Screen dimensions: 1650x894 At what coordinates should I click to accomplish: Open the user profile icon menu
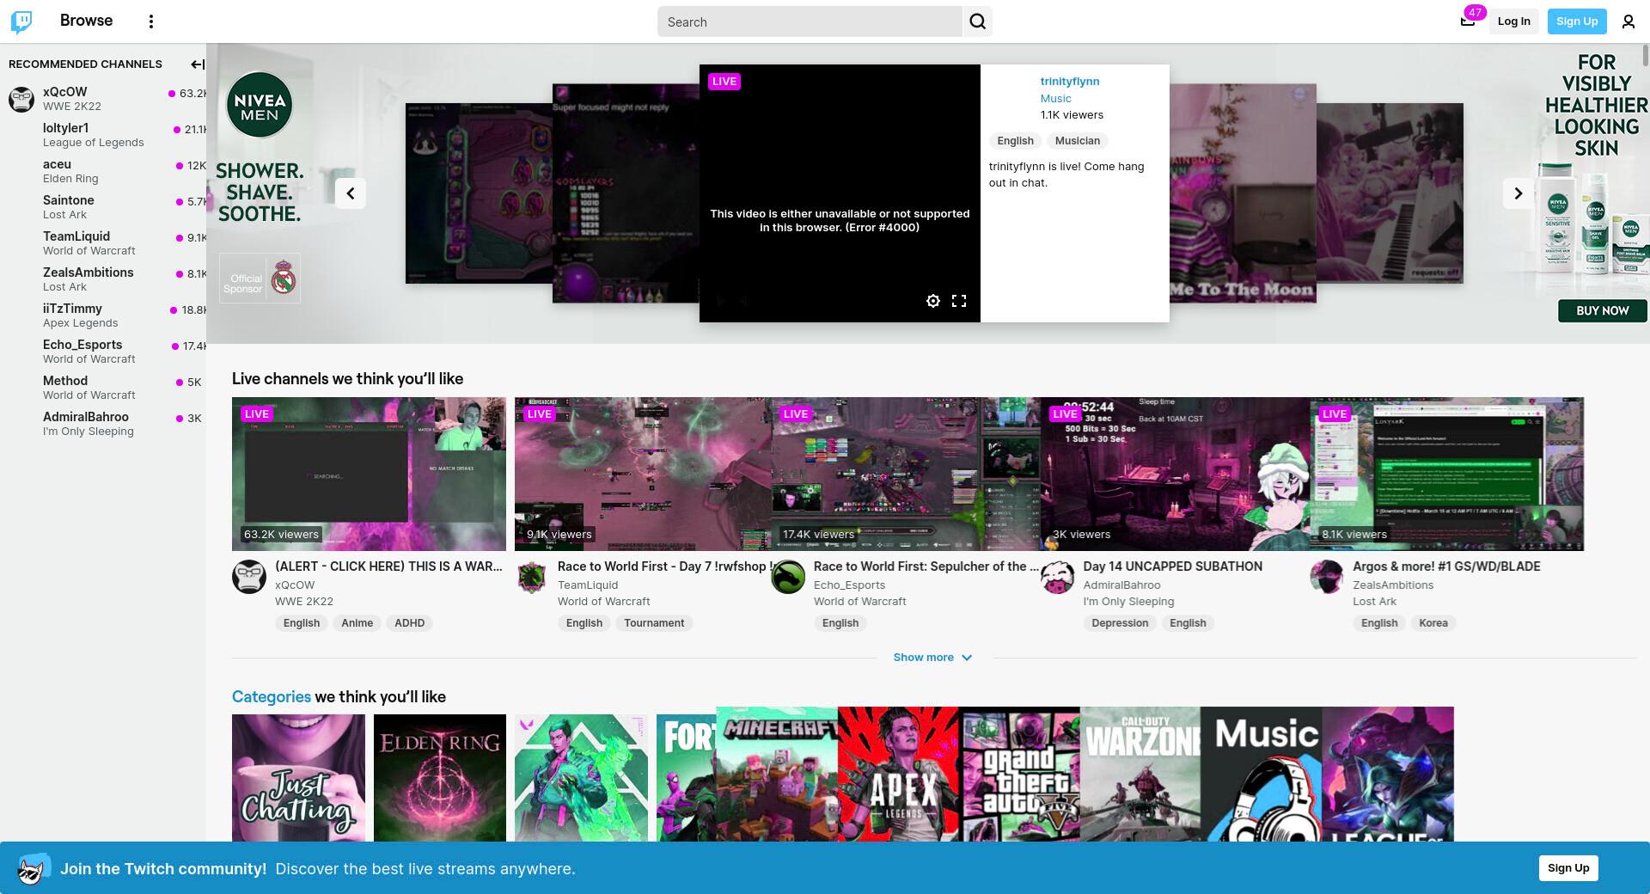click(x=1629, y=21)
